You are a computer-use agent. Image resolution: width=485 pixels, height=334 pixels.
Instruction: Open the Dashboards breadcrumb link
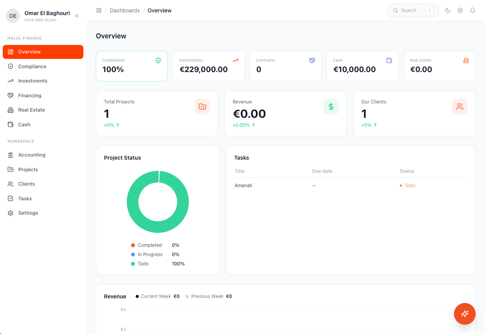pos(125,10)
